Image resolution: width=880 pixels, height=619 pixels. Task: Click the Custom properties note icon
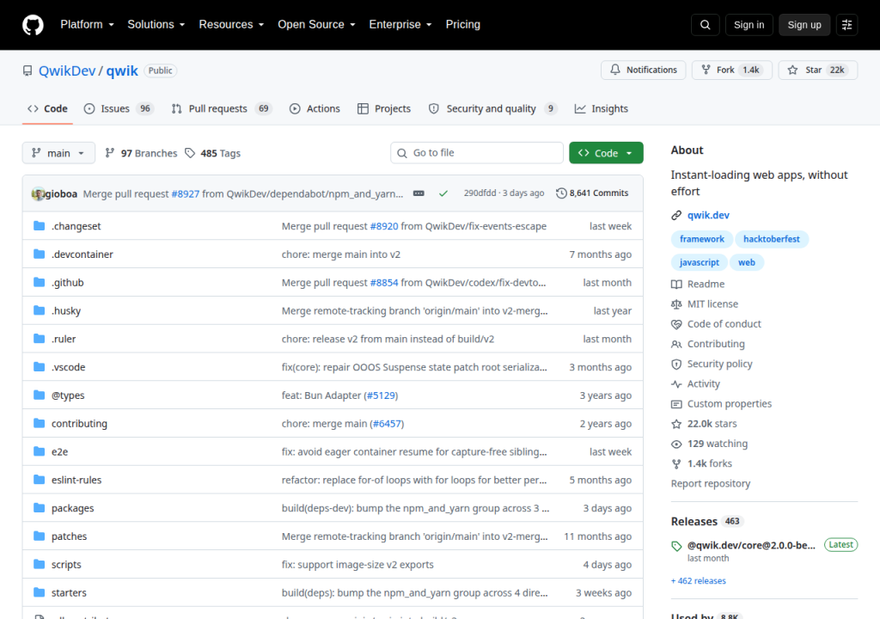pyautogui.click(x=676, y=404)
